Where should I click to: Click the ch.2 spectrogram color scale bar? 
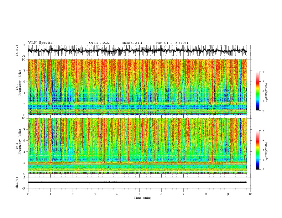(257, 150)
